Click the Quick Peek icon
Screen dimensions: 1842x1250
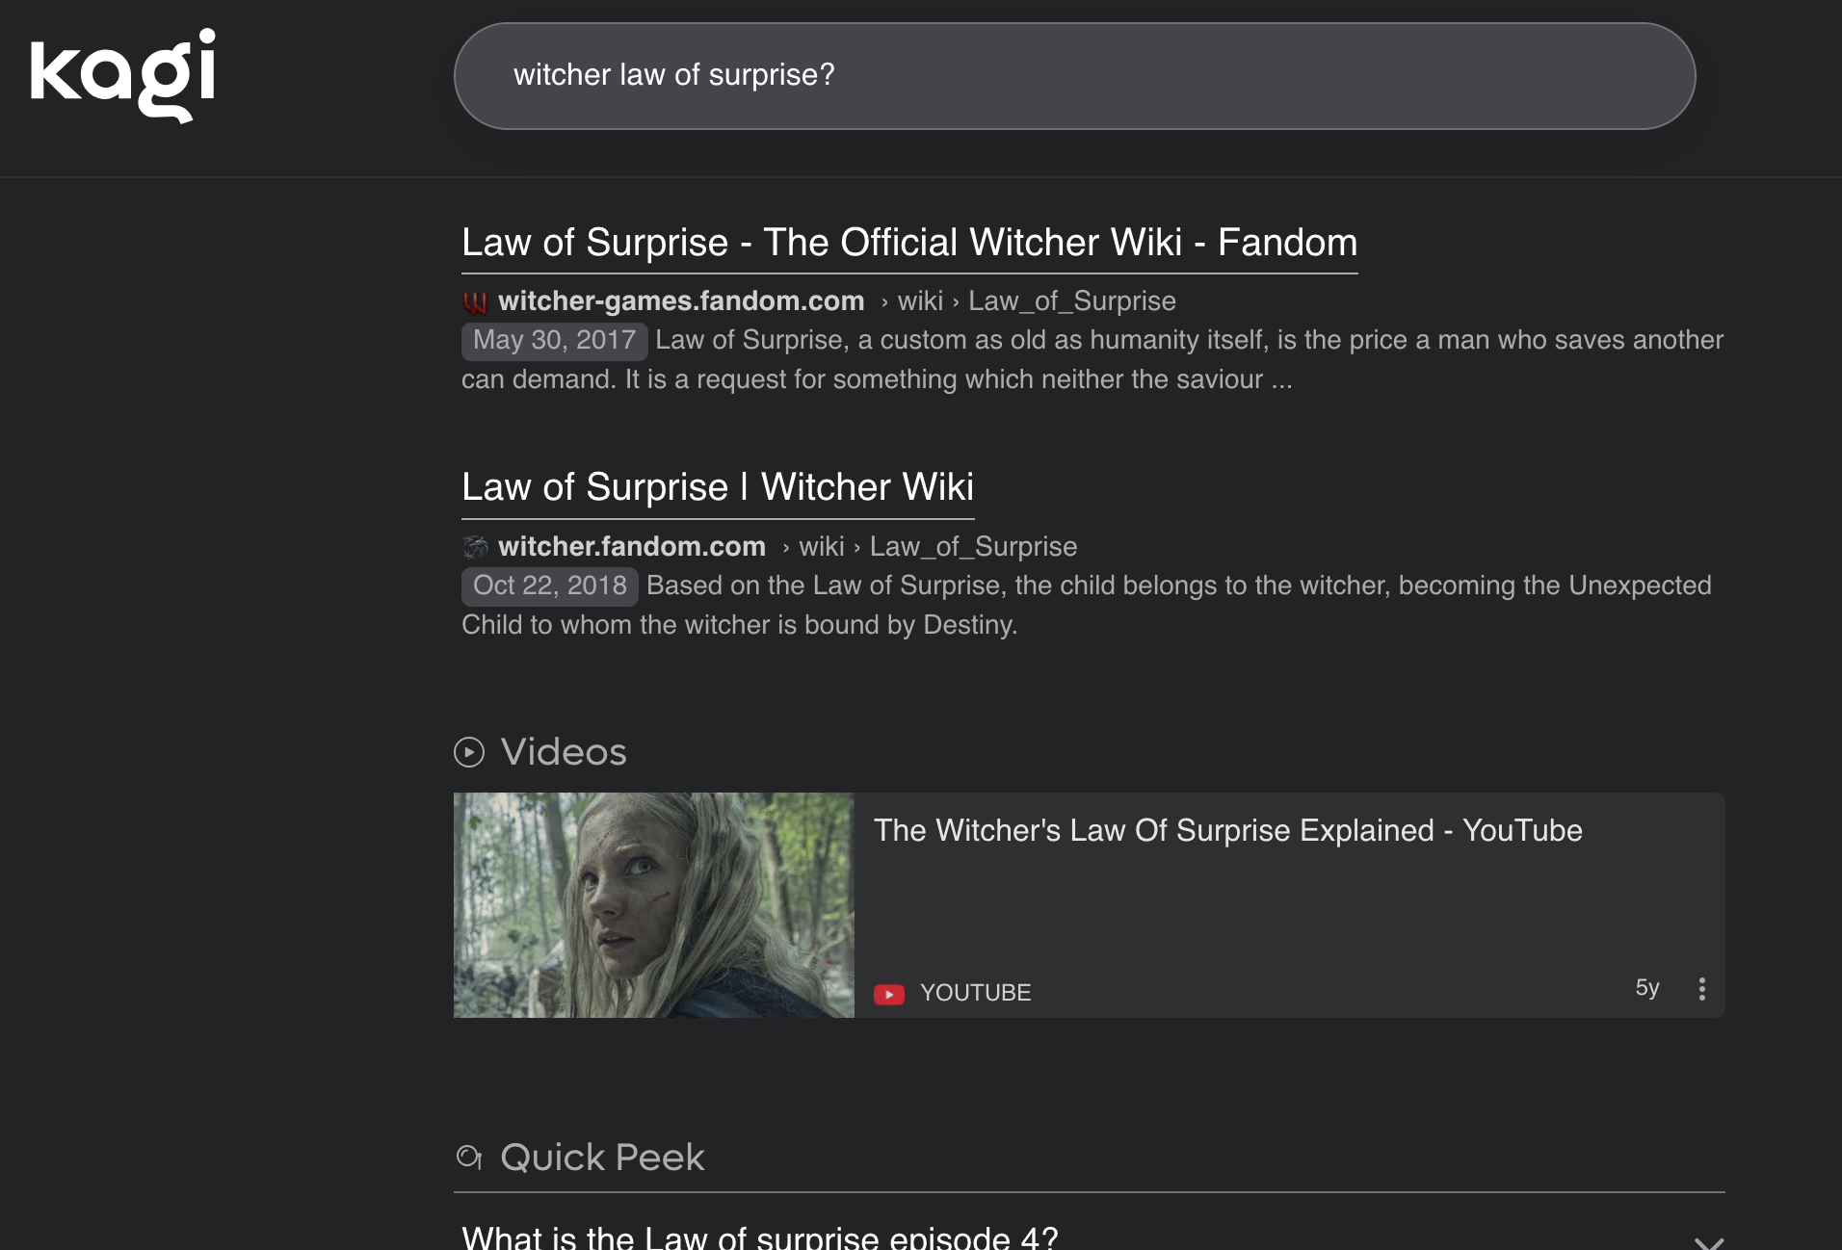click(469, 1158)
